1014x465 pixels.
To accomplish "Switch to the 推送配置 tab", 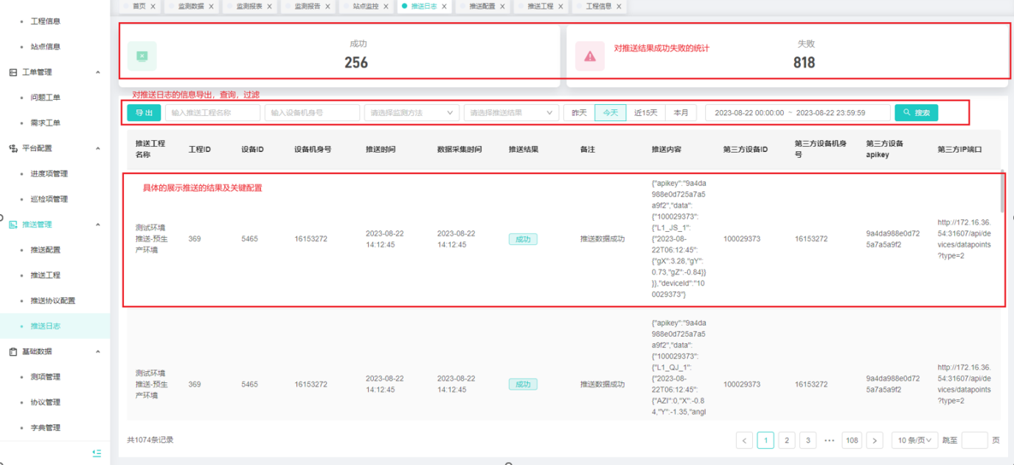I will 482,7.
